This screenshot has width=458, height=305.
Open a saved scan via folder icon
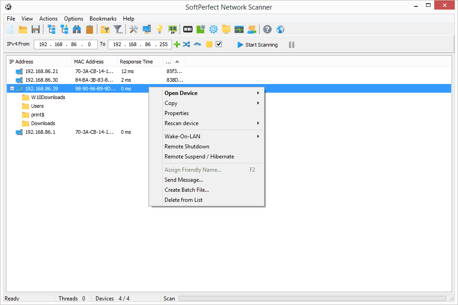pyautogui.click(x=23, y=29)
